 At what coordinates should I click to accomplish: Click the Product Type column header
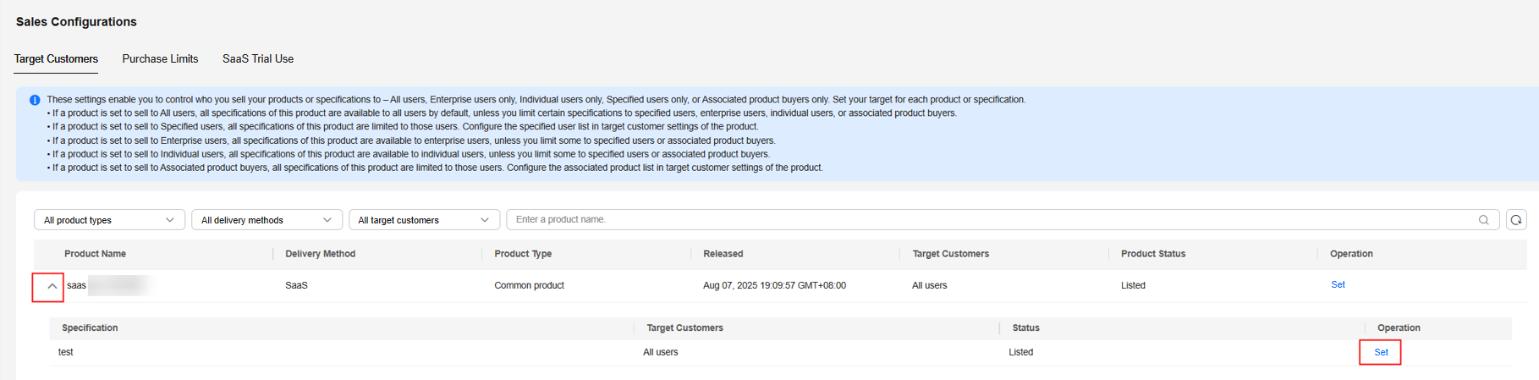coord(523,254)
